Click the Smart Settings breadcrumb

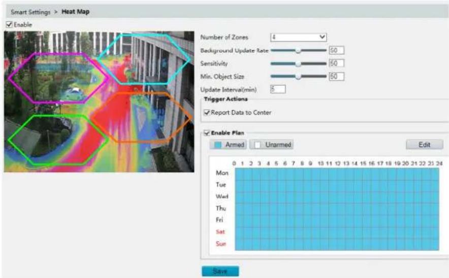[30, 12]
